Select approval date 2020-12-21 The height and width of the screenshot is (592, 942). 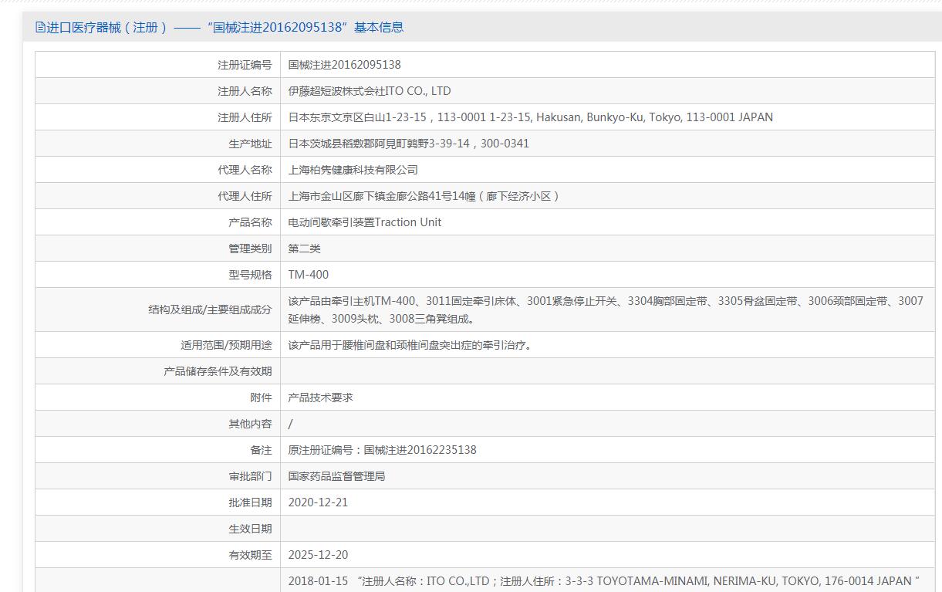[x=318, y=502]
